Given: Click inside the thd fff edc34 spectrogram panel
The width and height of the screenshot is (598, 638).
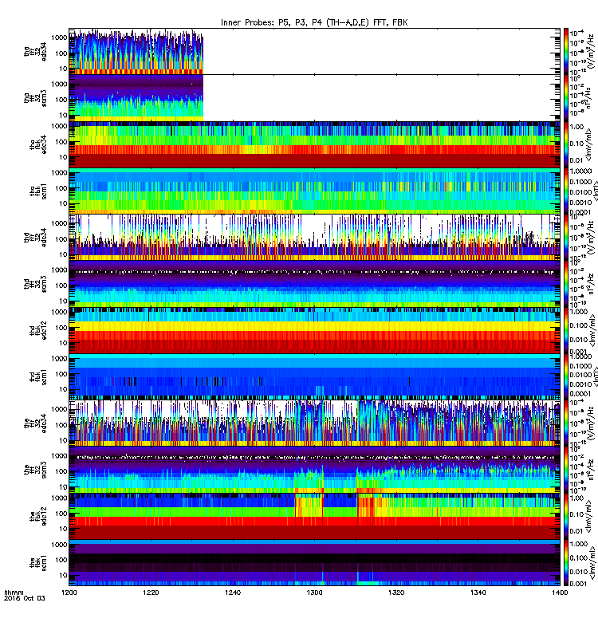Looking at the screenshot, I should point(314,238).
